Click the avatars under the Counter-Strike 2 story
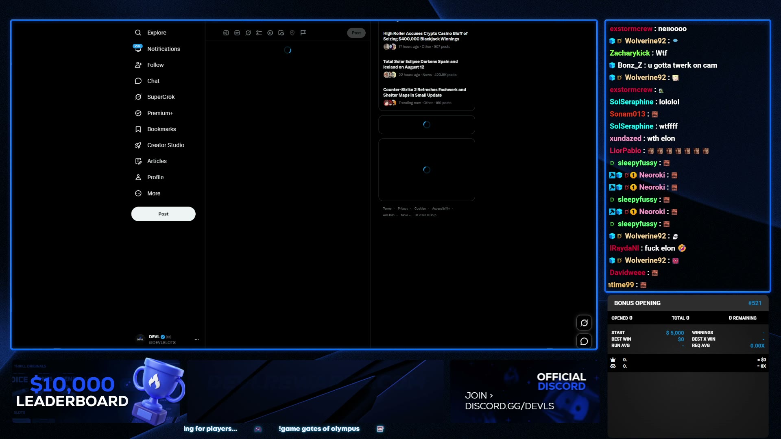This screenshot has height=439, width=781. tap(390, 103)
